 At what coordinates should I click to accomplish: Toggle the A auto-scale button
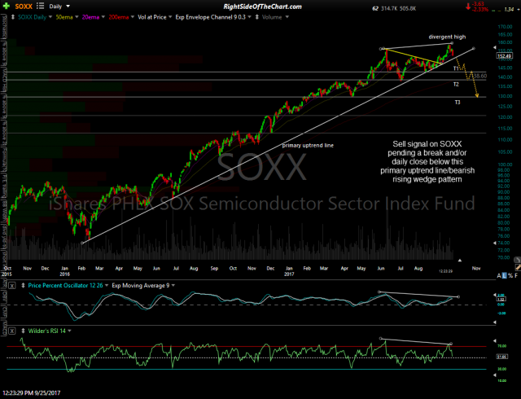(x=499, y=276)
